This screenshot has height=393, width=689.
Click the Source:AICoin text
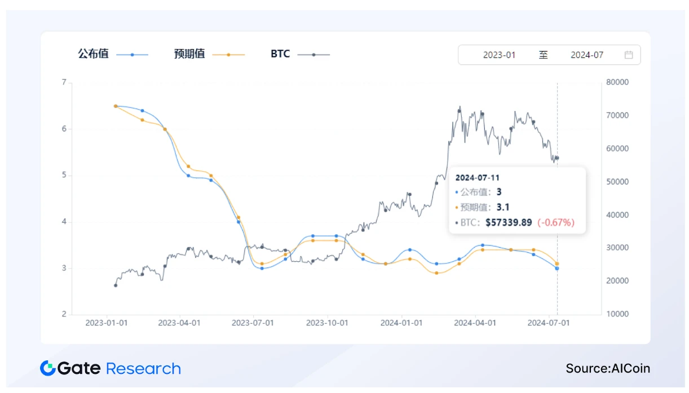point(608,369)
